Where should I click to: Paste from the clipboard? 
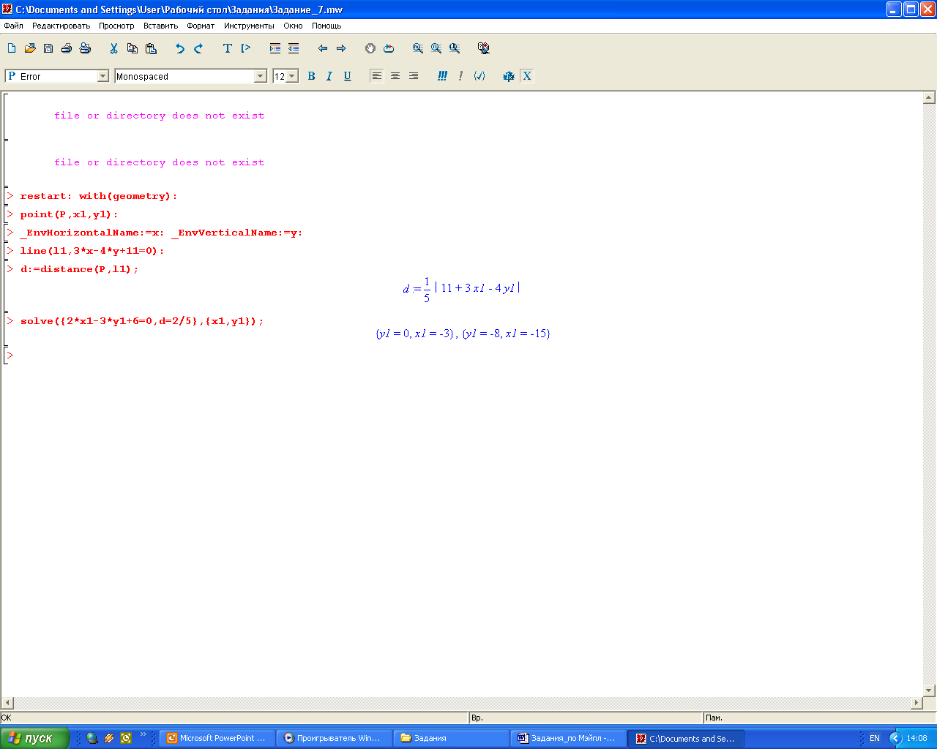(x=151, y=48)
